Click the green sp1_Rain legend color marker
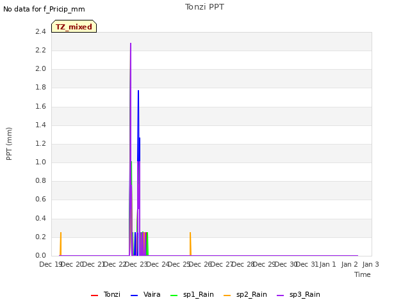This screenshot has height=307, width=410. 174,295
